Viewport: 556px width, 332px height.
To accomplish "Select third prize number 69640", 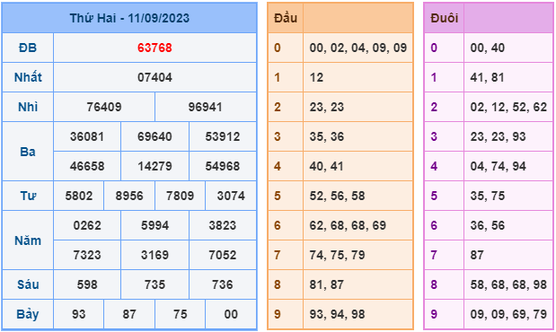I will pos(154,136).
